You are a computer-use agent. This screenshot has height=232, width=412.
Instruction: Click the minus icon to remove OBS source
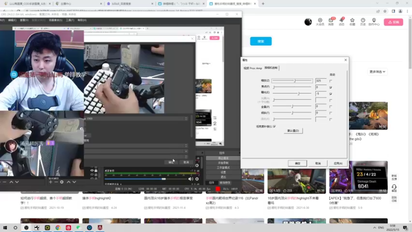tap(56, 182)
